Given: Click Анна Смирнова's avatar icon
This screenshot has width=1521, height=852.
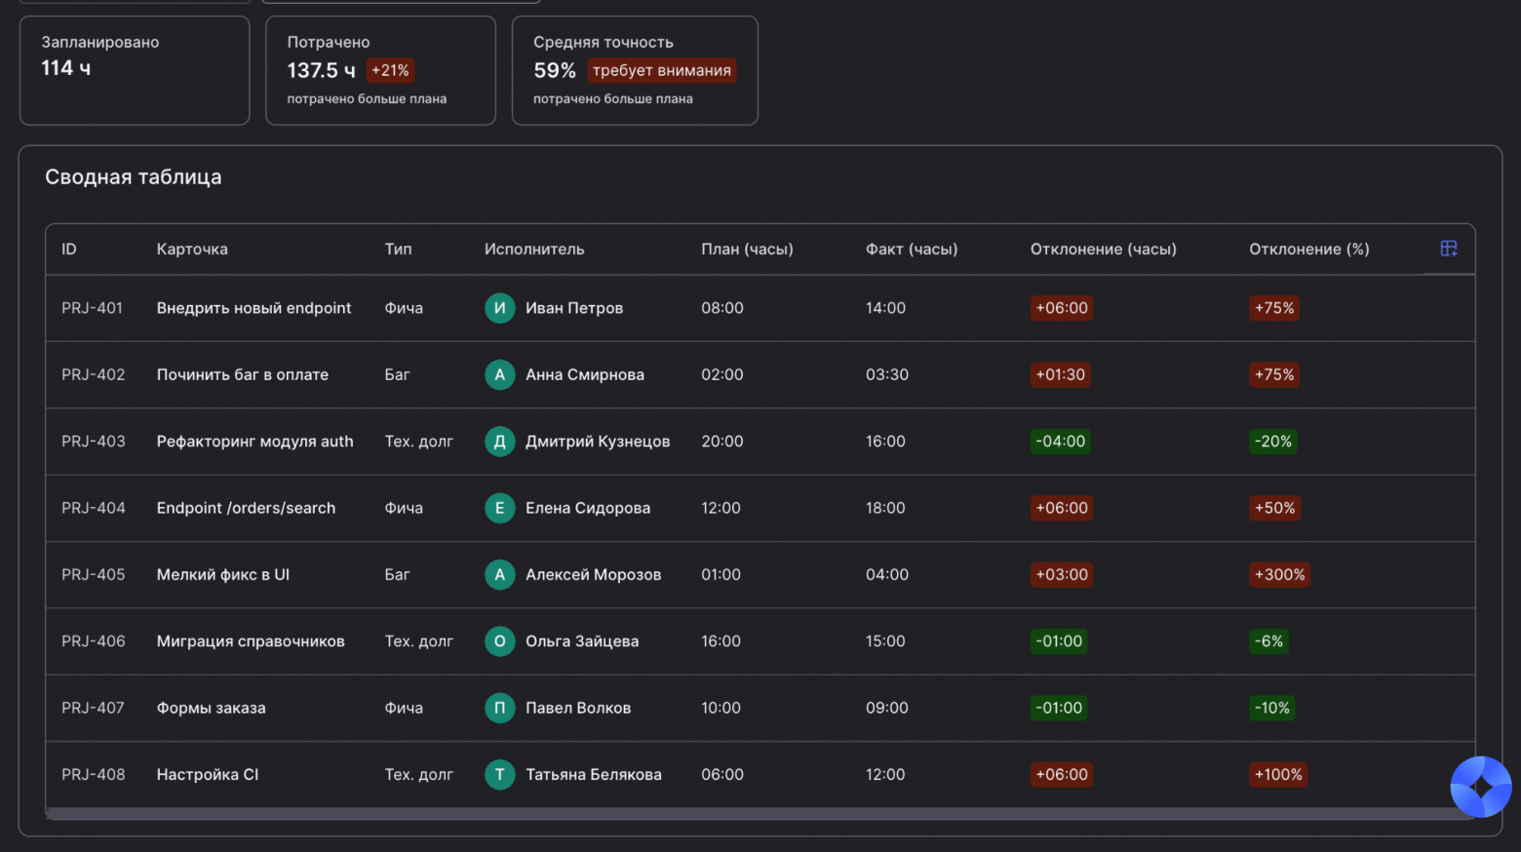Looking at the screenshot, I should (x=499, y=374).
